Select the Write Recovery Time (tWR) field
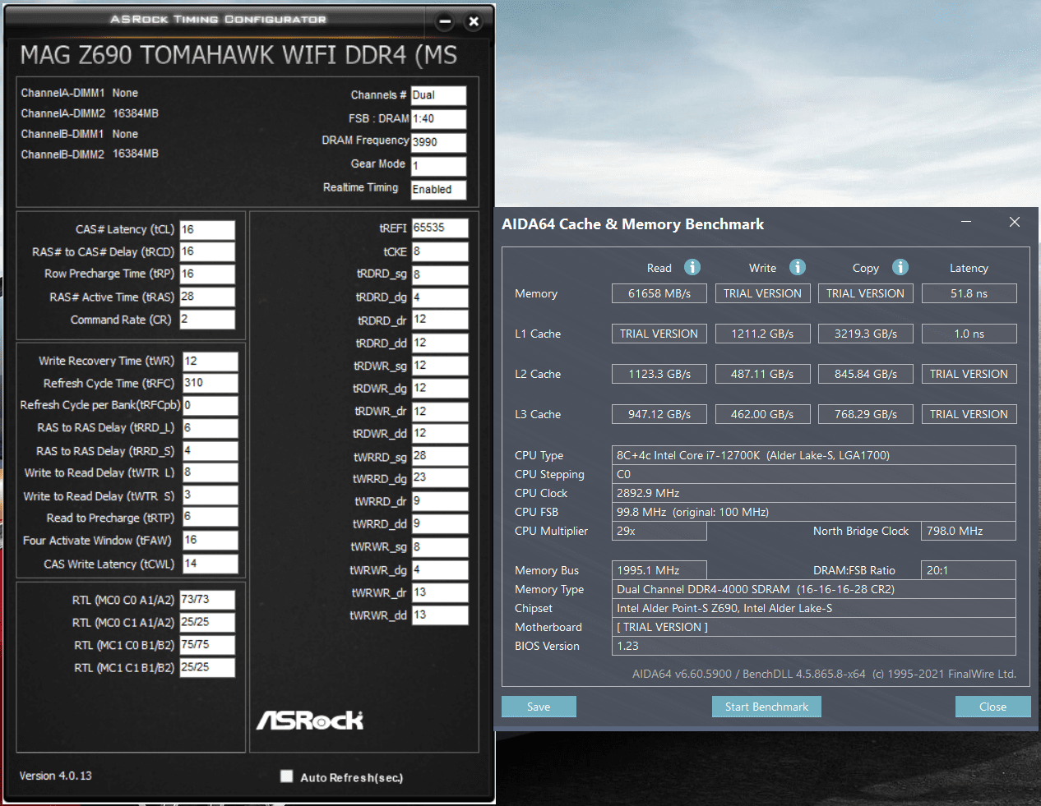Screen dimensions: 1041x806 pos(211,361)
